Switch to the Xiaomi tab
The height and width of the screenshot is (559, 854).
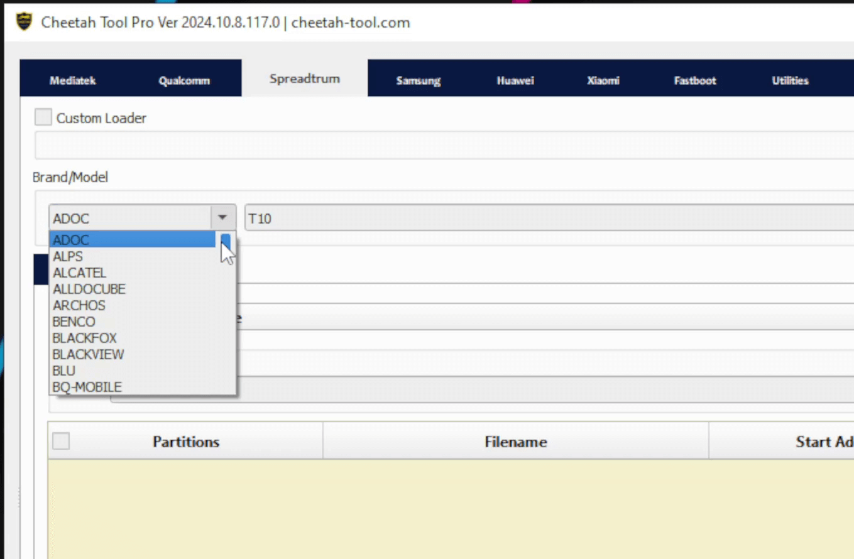click(x=603, y=80)
